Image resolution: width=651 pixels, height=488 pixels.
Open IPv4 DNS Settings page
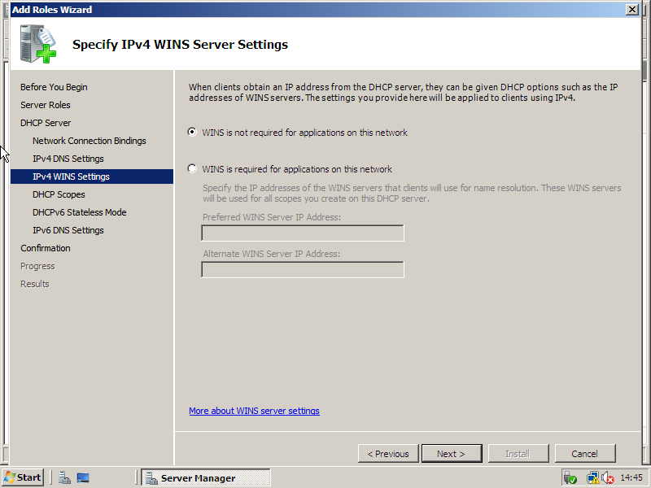(x=68, y=159)
